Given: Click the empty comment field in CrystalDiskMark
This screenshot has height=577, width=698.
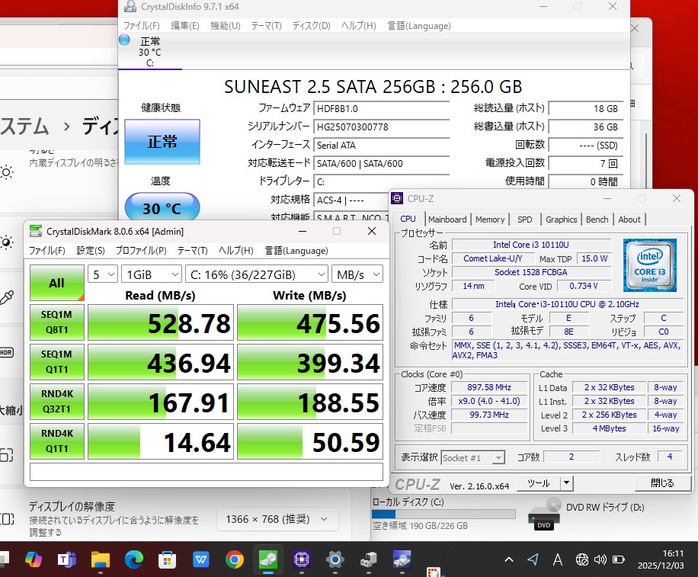Looking at the screenshot, I should 206,472.
